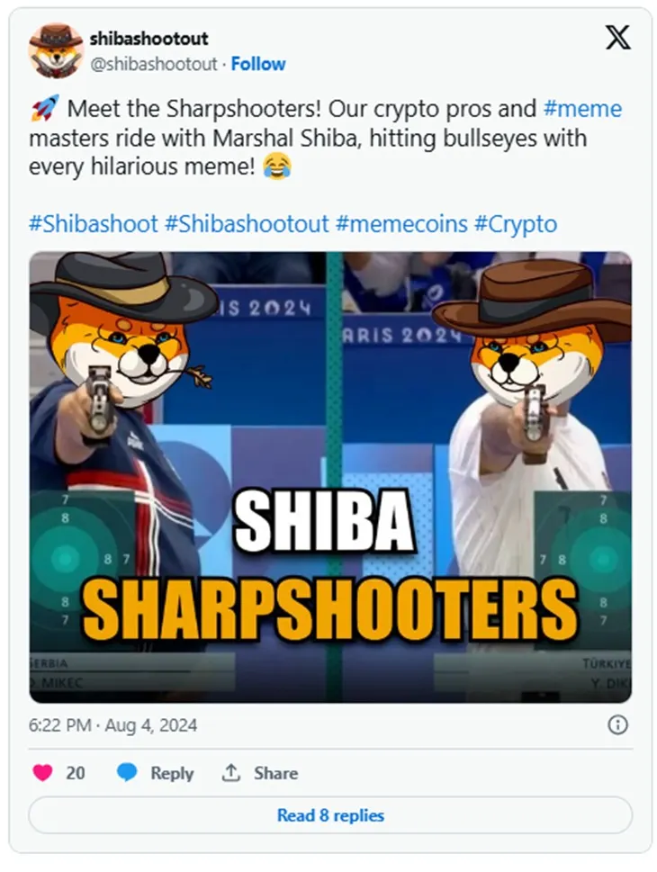The image size is (657, 872).
Task: Follow the shibashootout account
Action: coord(258,64)
